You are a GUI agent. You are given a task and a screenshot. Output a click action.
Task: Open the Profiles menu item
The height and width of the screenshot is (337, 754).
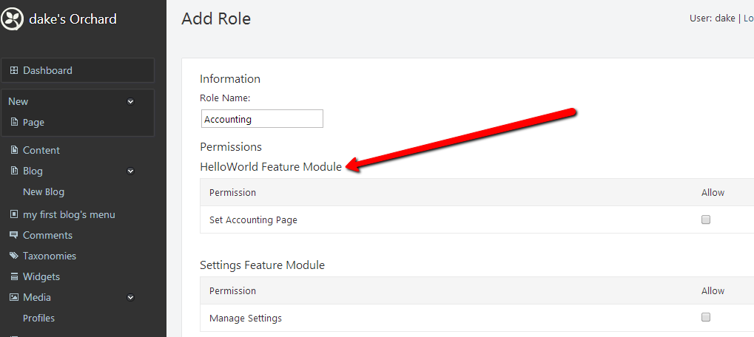tap(39, 319)
